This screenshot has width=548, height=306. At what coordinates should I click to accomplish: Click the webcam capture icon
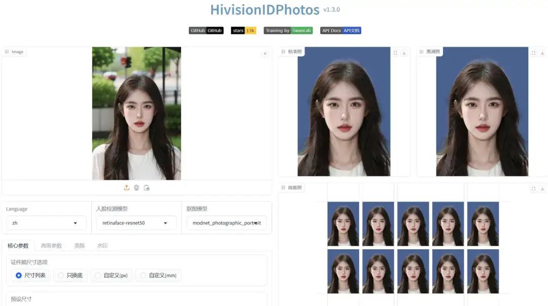point(136,188)
